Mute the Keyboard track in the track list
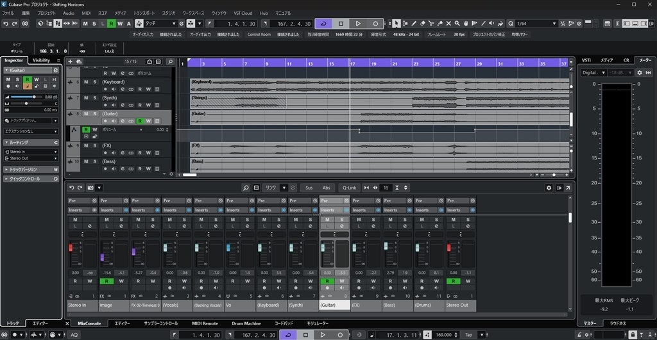 pos(85,82)
